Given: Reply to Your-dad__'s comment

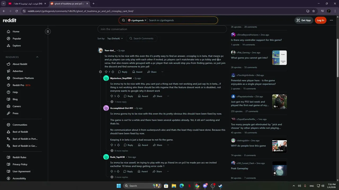Looking at the screenshot, I should click(x=123, y=72).
